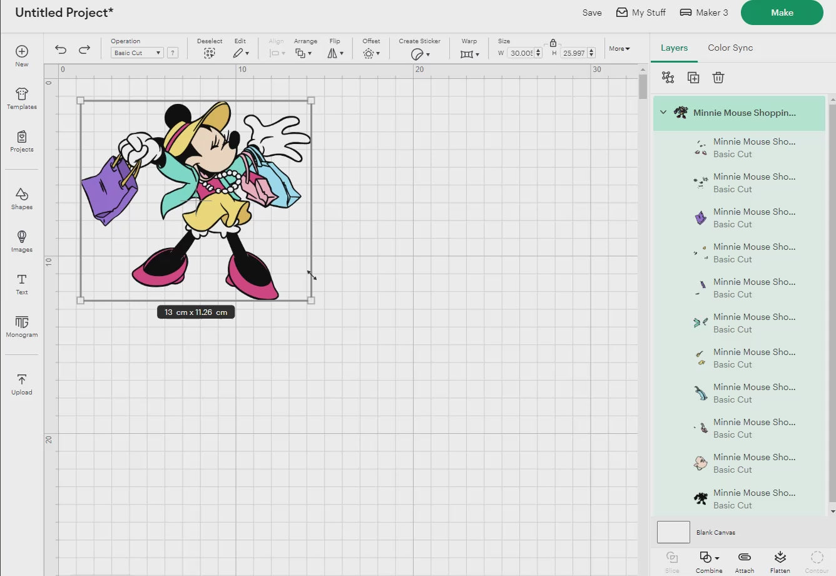Open the Combine menu

click(x=709, y=562)
